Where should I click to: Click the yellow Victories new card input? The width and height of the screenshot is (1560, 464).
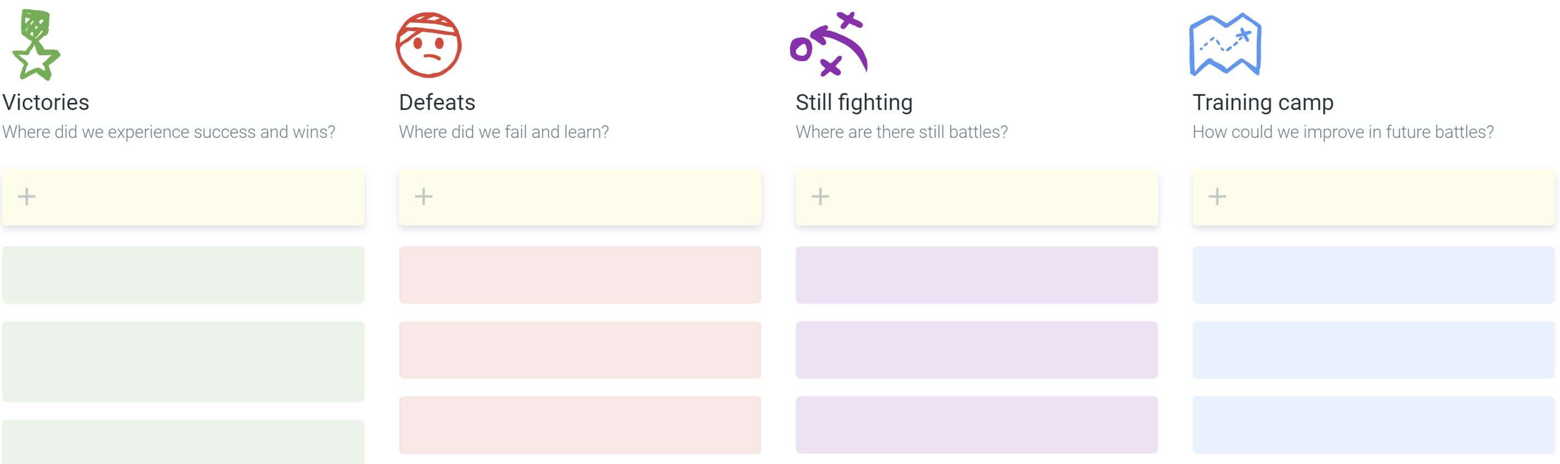pyautogui.click(x=183, y=198)
